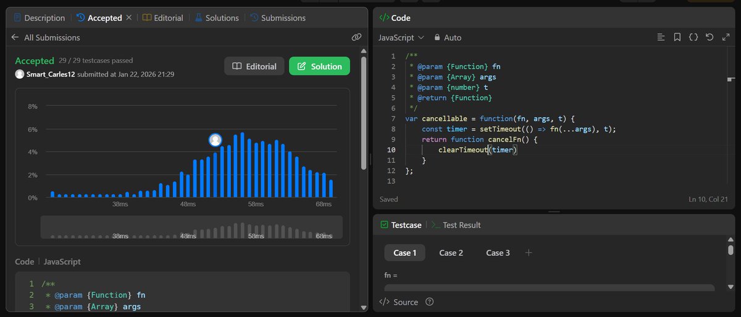Click the 58ms axis label on chart
The width and height of the screenshot is (741, 317).
[256, 204]
